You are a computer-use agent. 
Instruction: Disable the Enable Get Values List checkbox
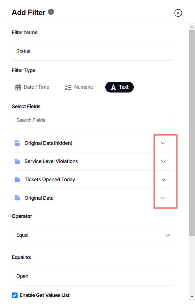[14, 295]
